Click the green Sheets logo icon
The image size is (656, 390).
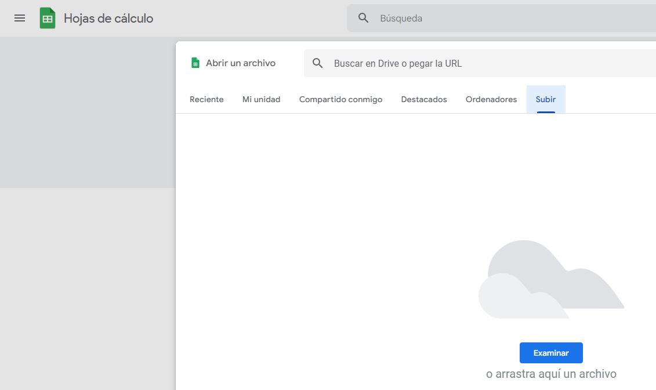coord(48,18)
